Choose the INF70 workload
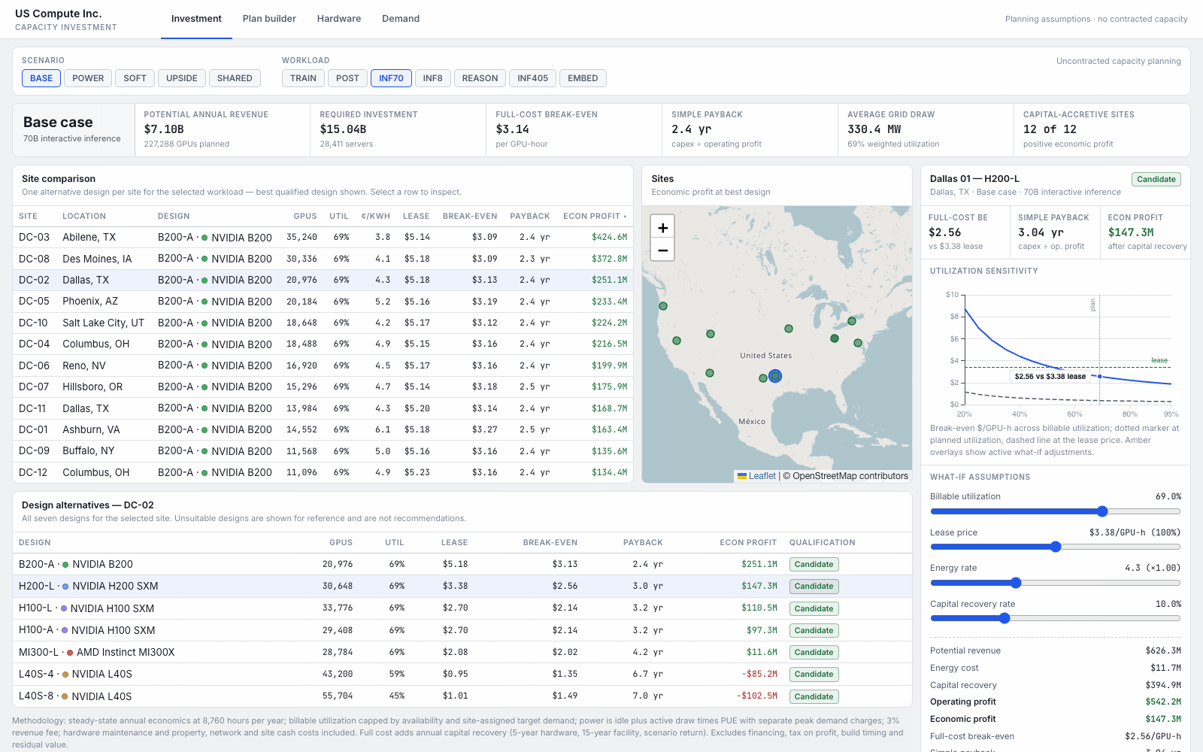1203x752 pixels. pos(391,78)
